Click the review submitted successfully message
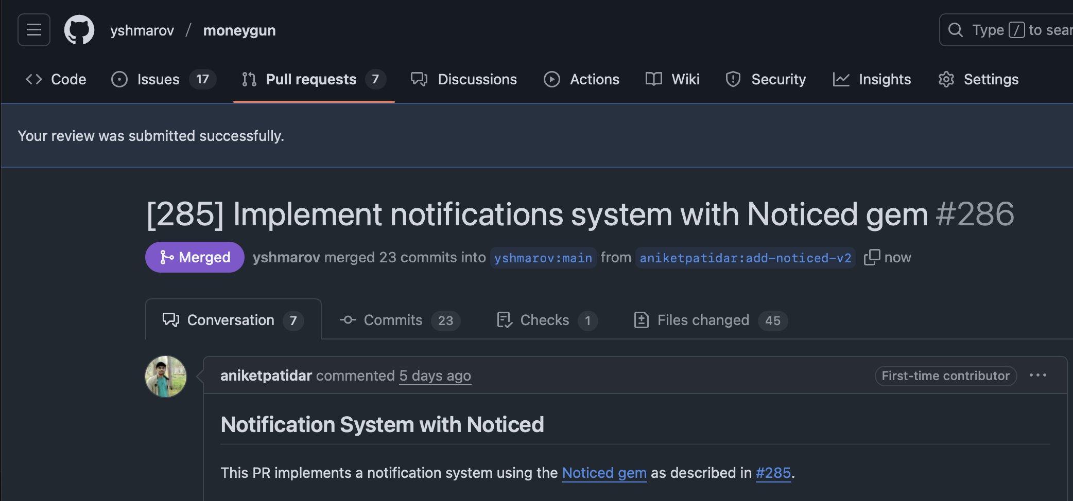This screenshot has height=501, width=1073. pyautogui.click(x=151, y=136)
